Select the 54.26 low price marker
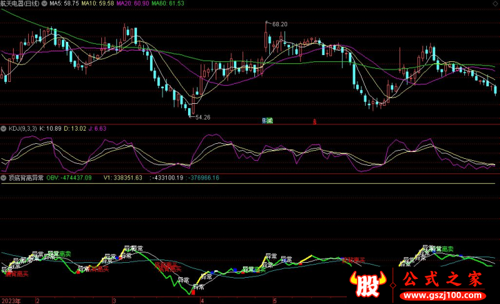The width and height of the screenshot is (500, 304). (x=202, y=117)
